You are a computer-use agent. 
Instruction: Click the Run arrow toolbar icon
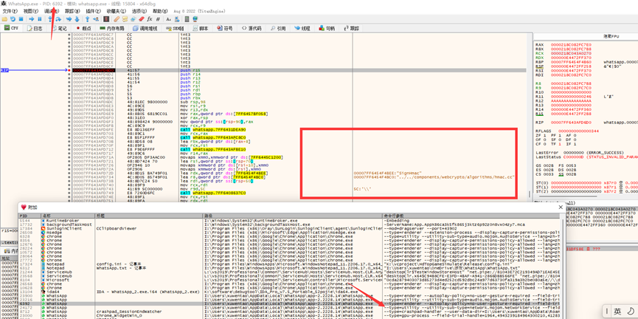[x=31, y=19]
